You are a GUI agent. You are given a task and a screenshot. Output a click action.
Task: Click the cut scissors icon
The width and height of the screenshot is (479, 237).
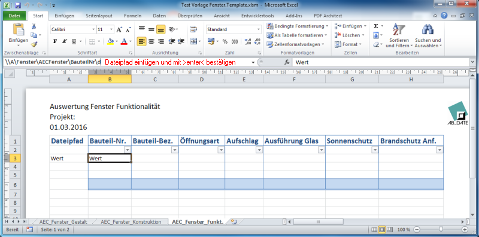point(34,26)
